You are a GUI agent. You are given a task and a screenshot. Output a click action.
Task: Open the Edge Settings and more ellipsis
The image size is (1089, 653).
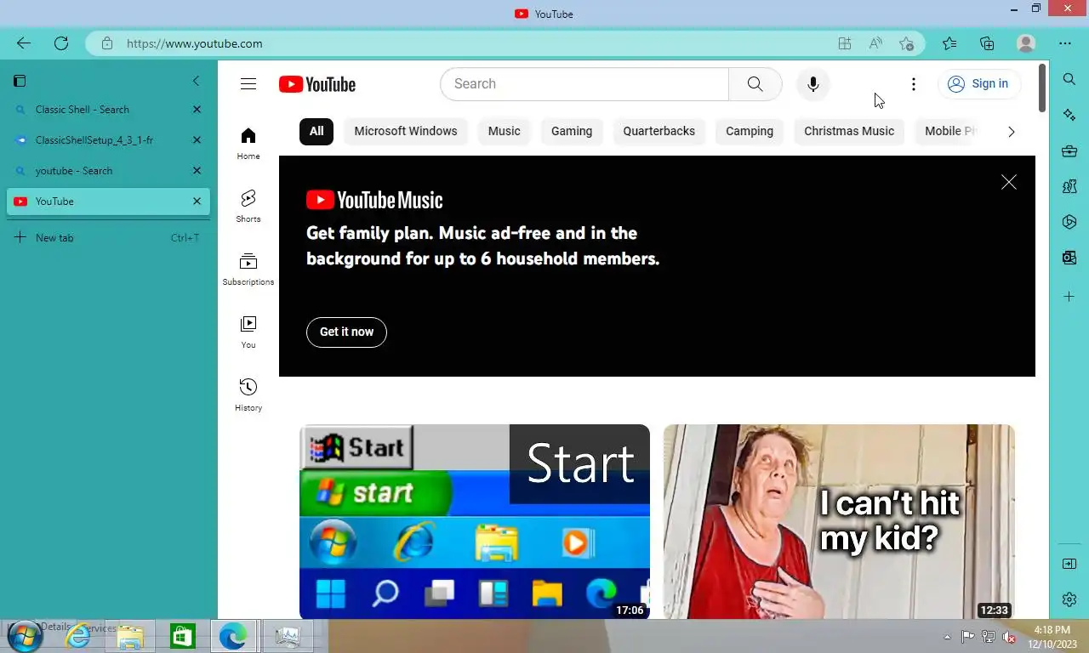pyautogui.click(x=1065, y=43)
